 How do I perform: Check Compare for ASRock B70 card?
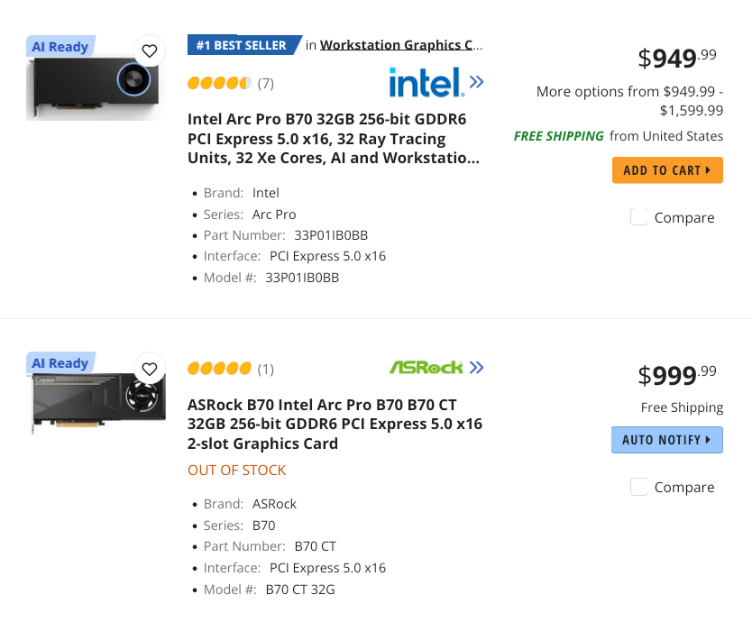(x=639, y=487)
